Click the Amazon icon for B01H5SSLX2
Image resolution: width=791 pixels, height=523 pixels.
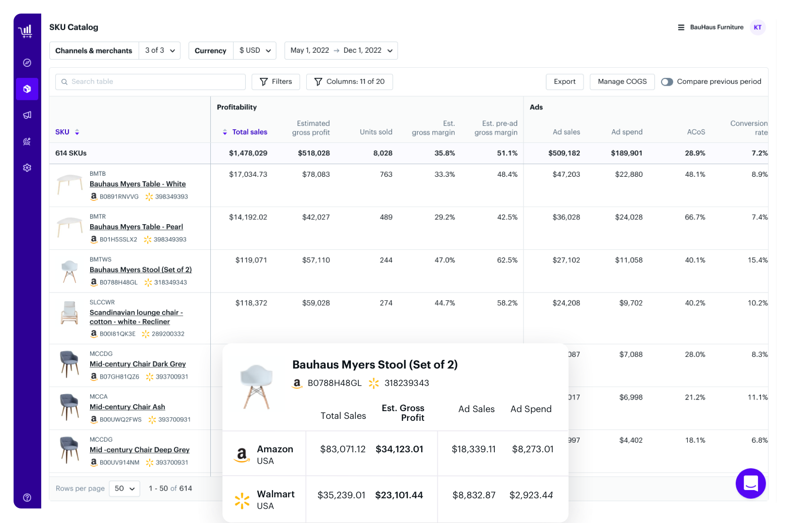pyautogui.click(x=94, y=239)
